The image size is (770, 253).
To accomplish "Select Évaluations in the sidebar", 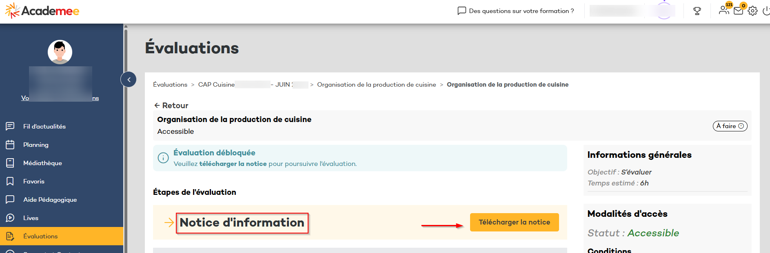I will tap(40, 236).
